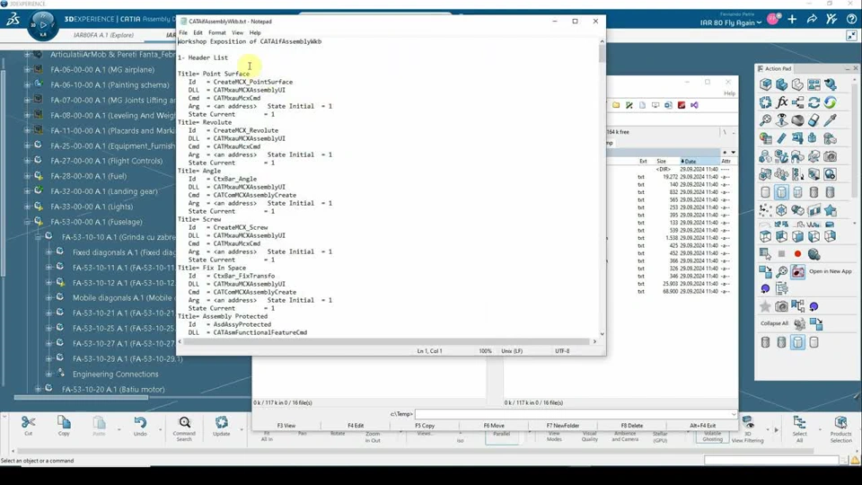Toggle the highlighted Open in New App icon

click(x=797, y=271)
